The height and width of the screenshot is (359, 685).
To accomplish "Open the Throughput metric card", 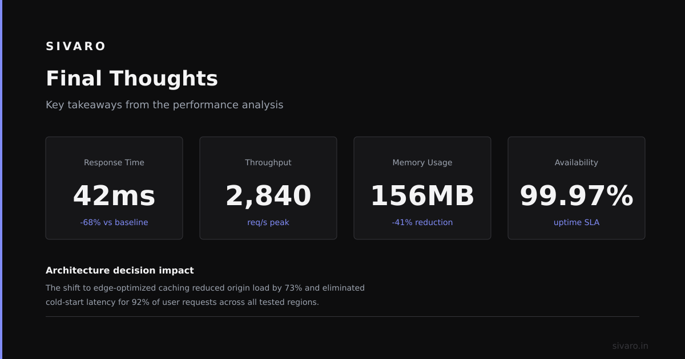I will point(268,188).
